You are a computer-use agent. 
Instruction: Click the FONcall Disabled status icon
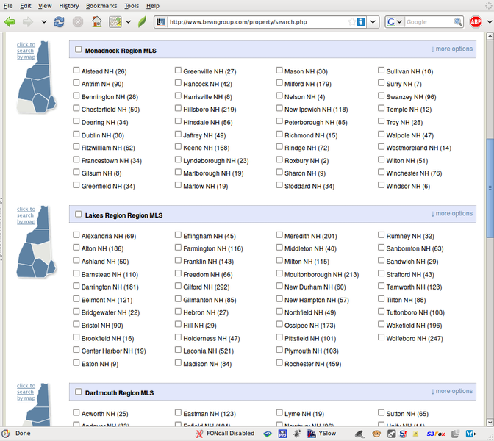tap(200, 434)
